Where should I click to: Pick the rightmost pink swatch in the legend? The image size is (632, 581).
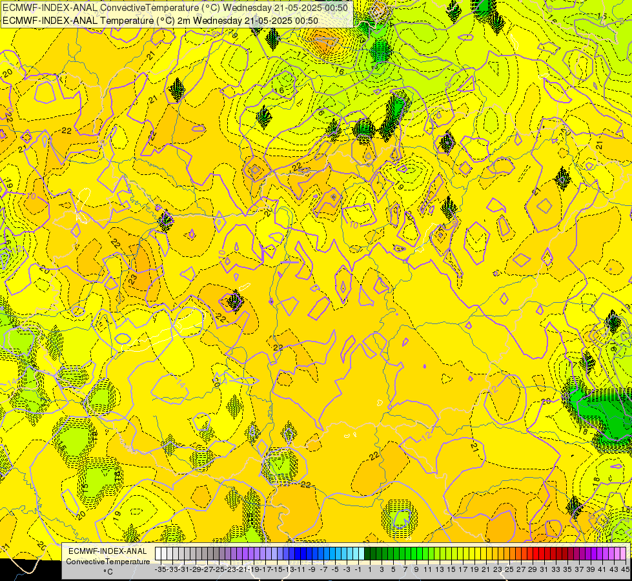pos(623,554)
